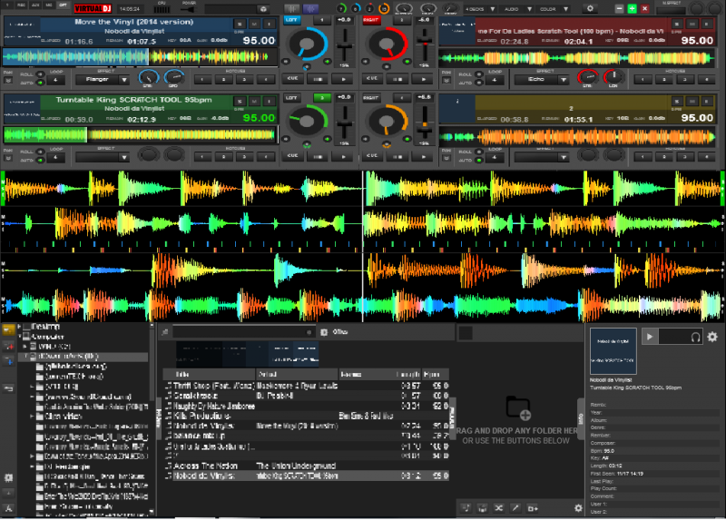Open info panel gear settings
The width and height of the screenshot is (726, 520).
(712, 337)
